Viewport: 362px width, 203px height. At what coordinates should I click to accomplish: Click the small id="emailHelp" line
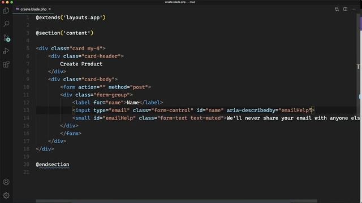click(216, 118)
